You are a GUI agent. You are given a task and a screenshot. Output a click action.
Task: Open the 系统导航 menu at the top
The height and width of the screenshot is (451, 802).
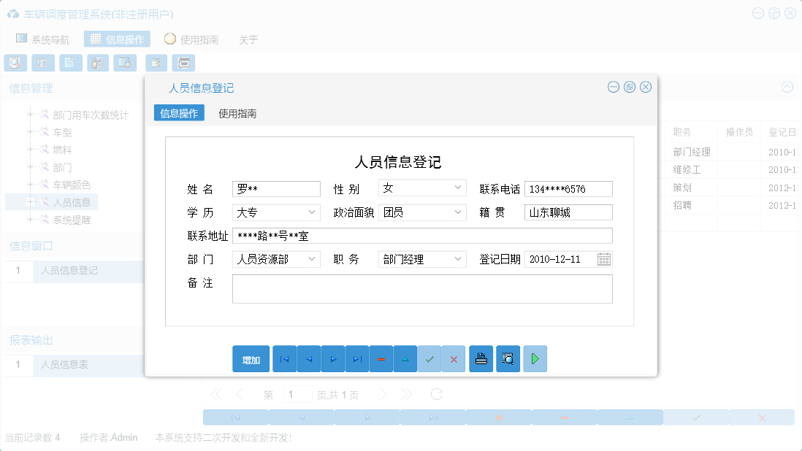tap(43, 39)
